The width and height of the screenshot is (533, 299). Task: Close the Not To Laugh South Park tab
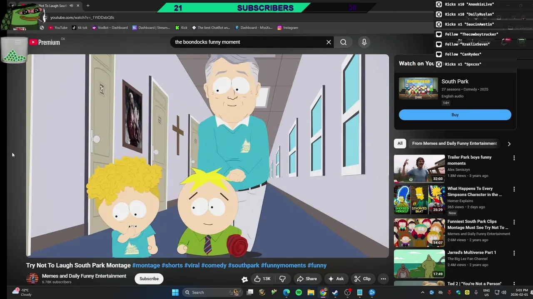click(78, 6)
